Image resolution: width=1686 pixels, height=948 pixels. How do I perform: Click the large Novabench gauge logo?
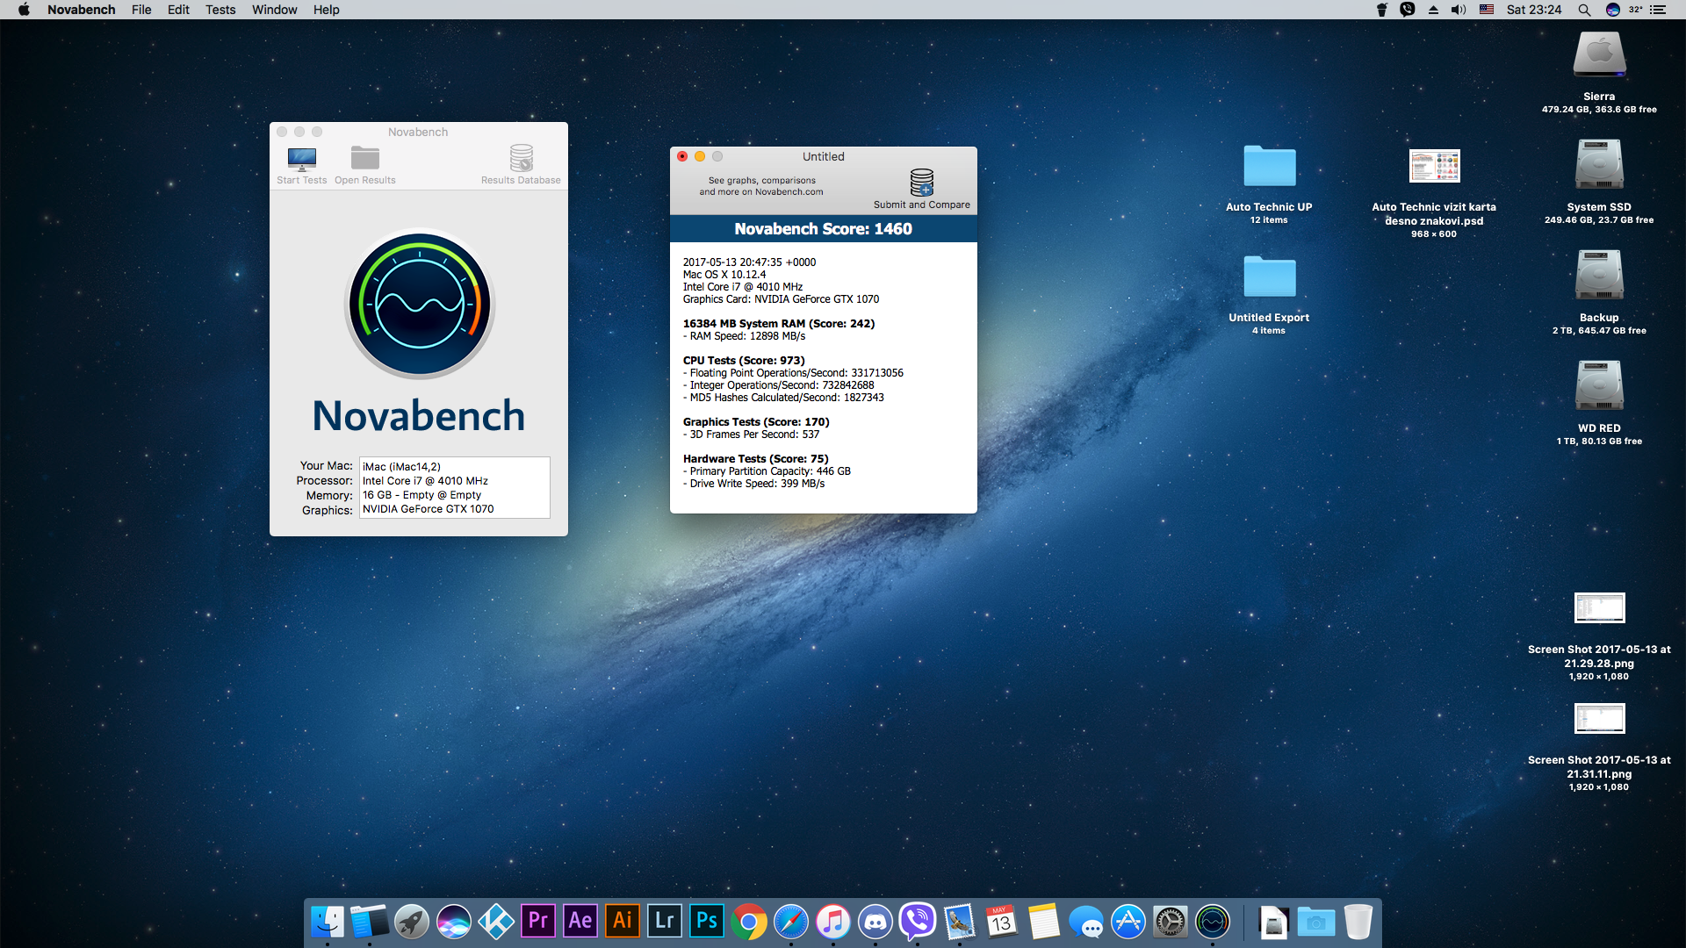tap(420, 304)
